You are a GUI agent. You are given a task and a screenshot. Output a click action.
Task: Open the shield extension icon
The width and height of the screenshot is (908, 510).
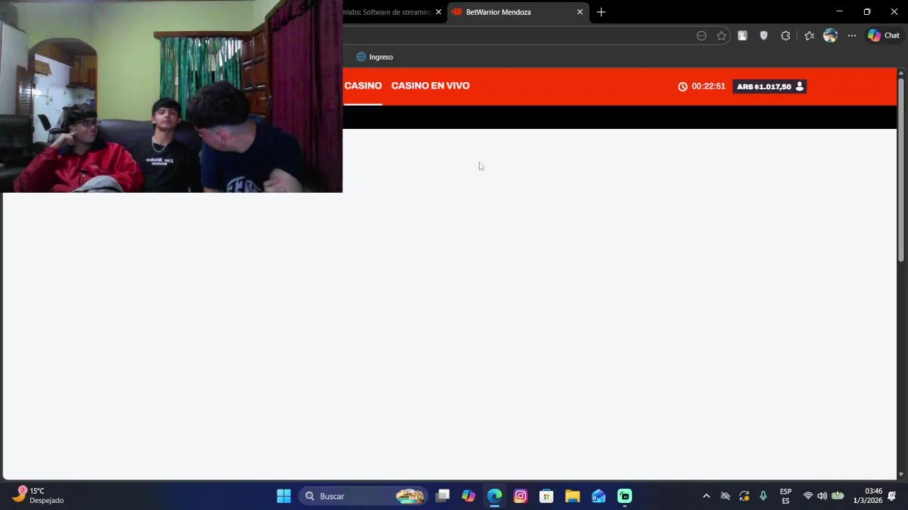point(763,35)
